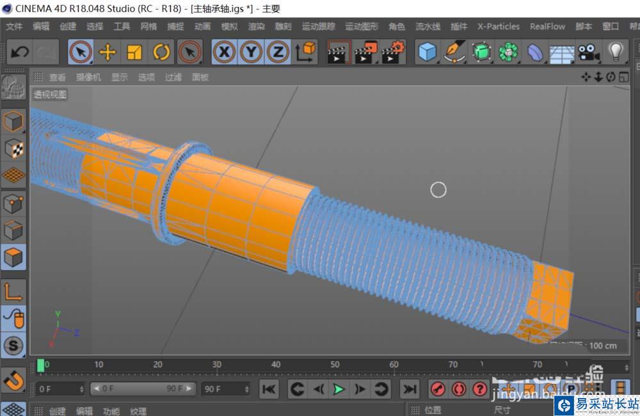Image resolution: width=640 pixels, height=416 pixels.
Task: Open viewport 选项 (Options) dropdown menu
Action: click(x=147, y=77)
